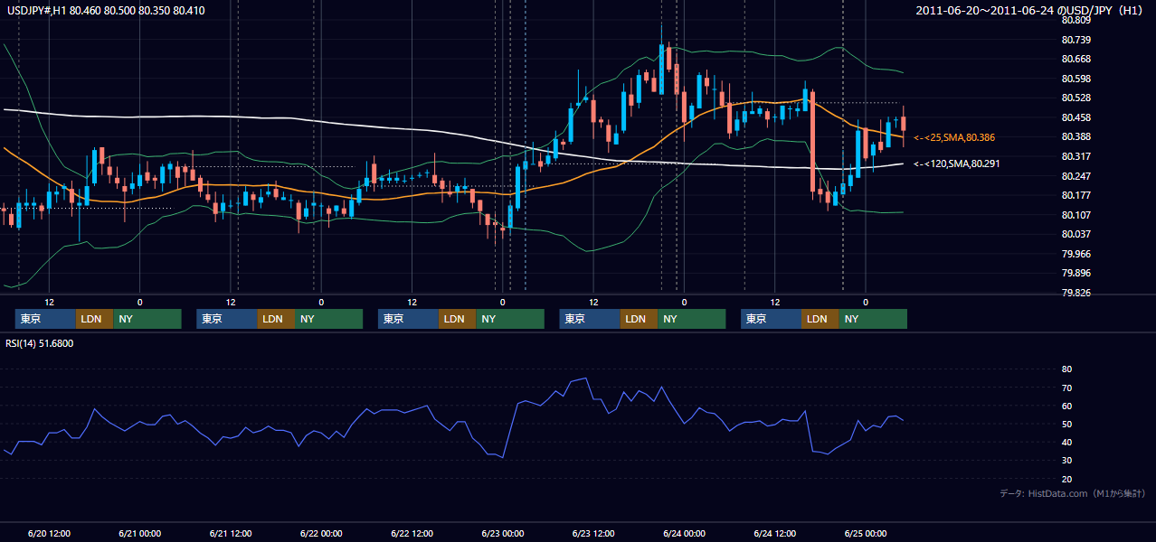Pick the 80.388 price level label
This screenshot has height=542, width=1156.
(x=1075, y=136)
